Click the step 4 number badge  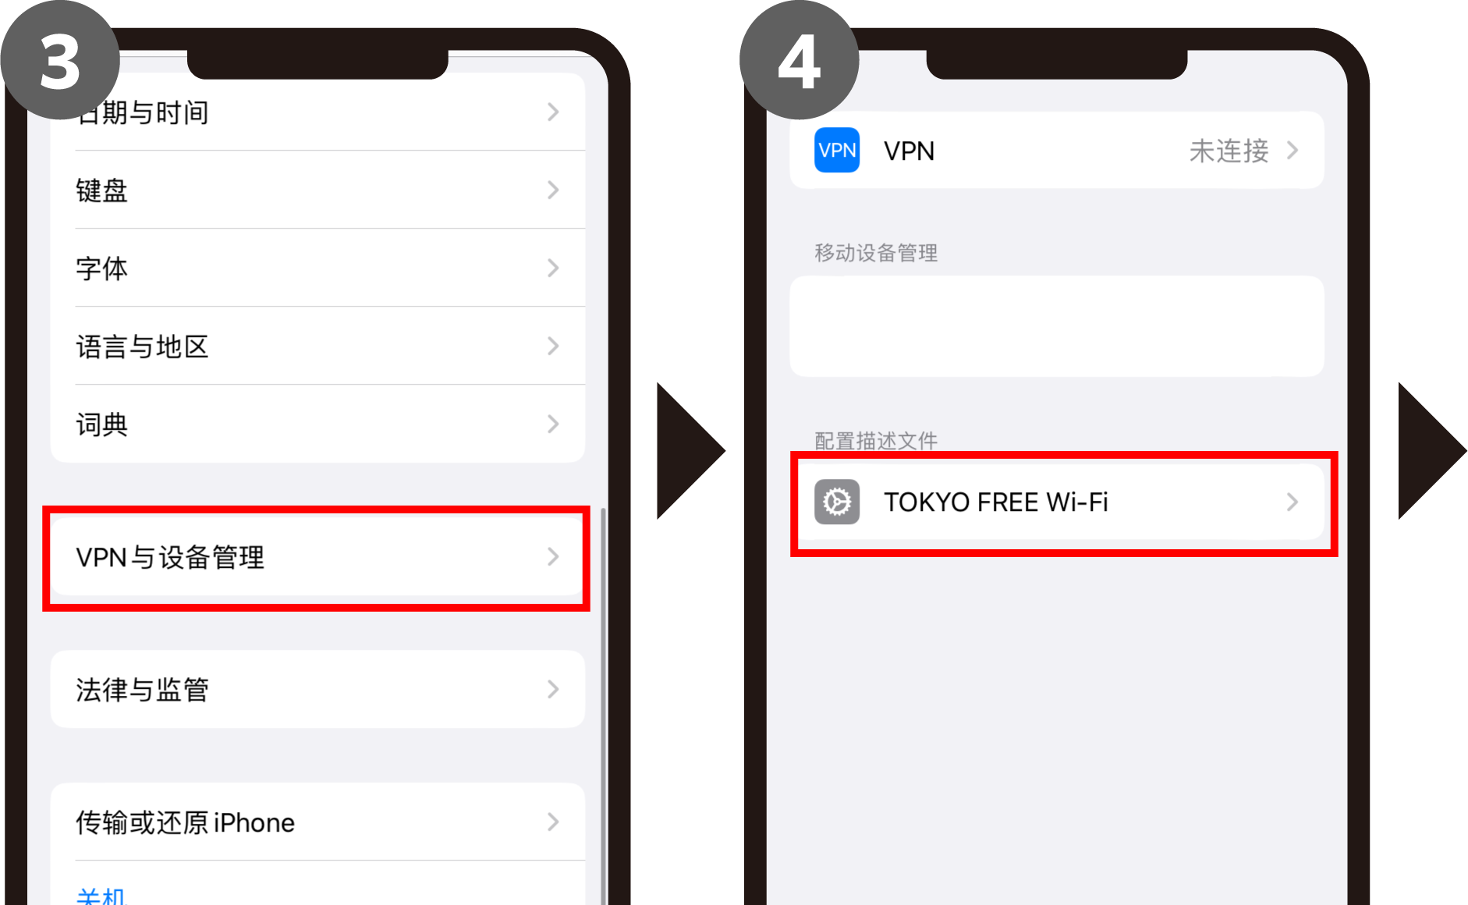coord(799,60)
